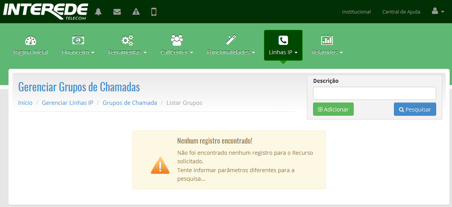Click the CallCenter people group icon
452x207 pixels.
pos(176,40)
